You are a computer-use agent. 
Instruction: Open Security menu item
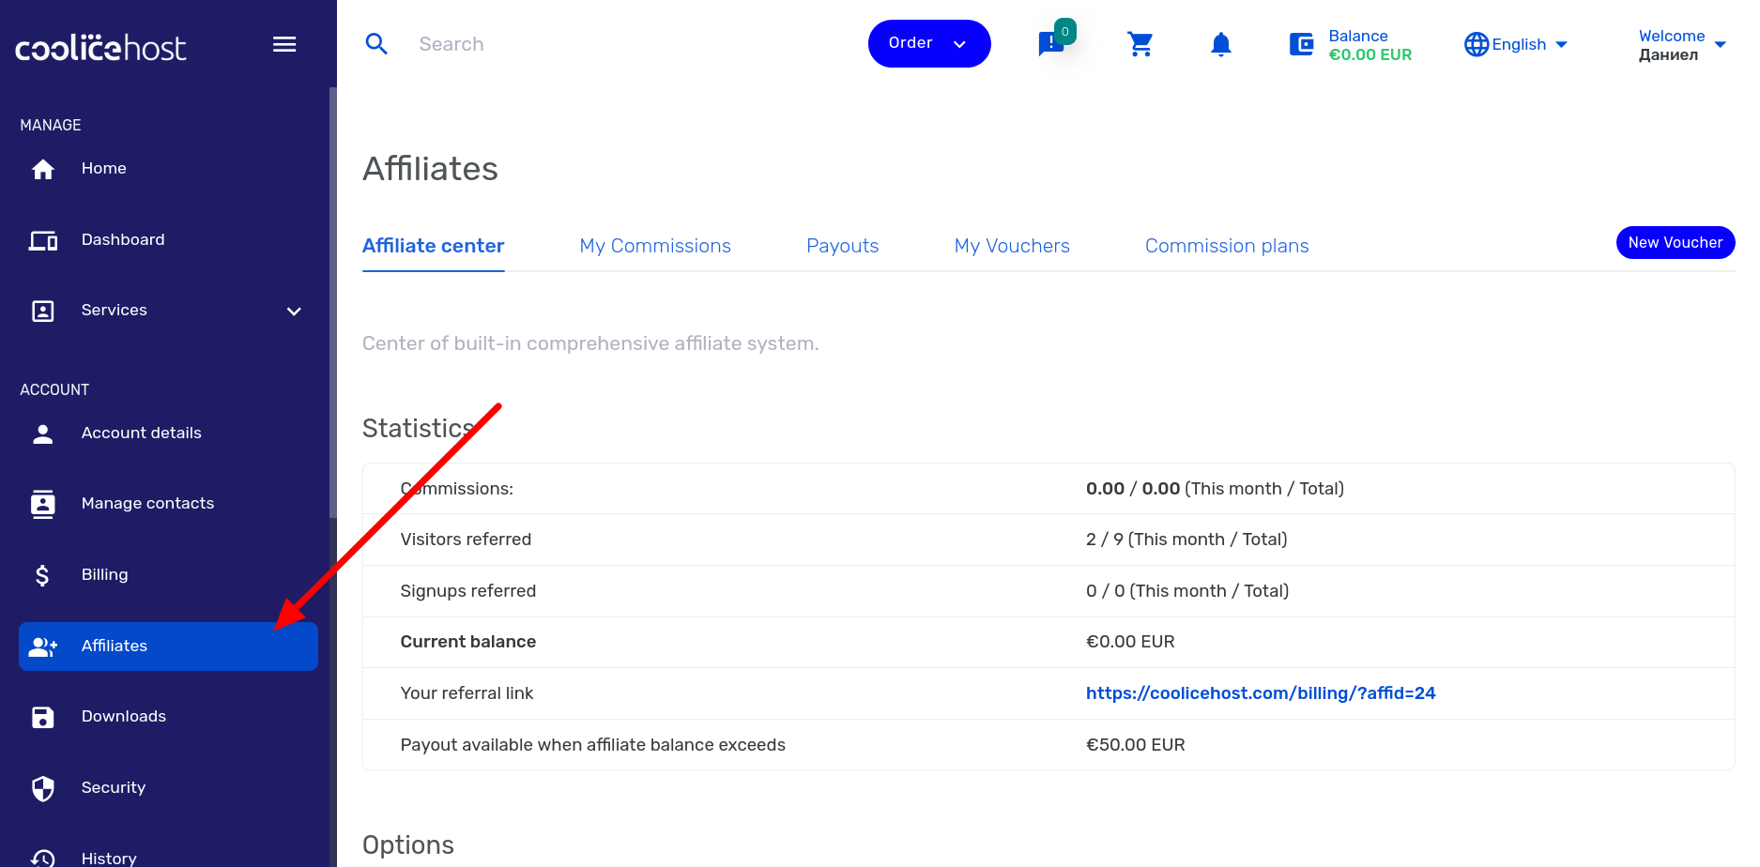114,787
